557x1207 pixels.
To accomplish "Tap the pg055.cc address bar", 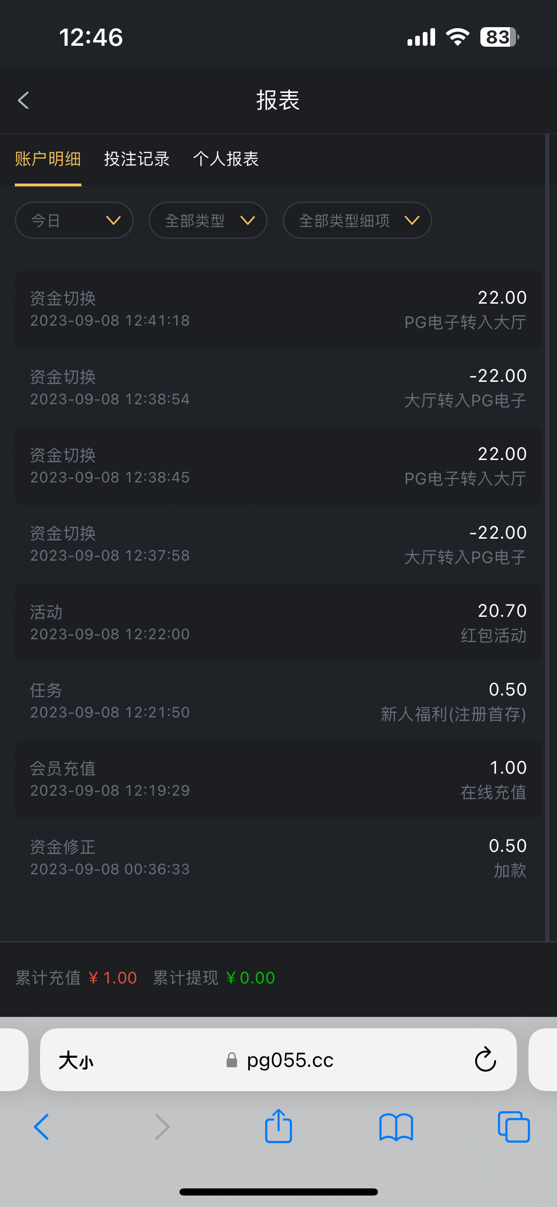I will coord(289,1060).
